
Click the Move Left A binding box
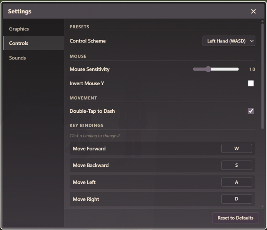pyautogui.click(x=237, y=182)
